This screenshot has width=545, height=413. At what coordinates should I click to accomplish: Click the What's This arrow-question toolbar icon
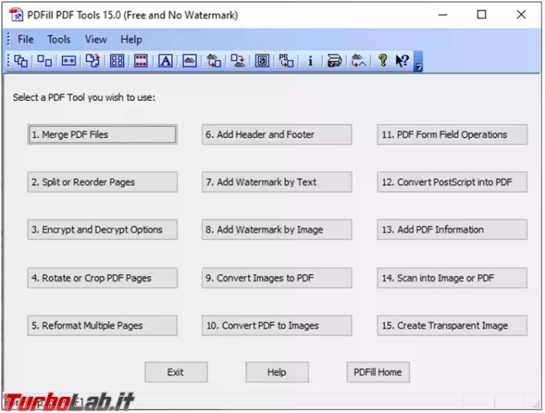pos(403,61)
